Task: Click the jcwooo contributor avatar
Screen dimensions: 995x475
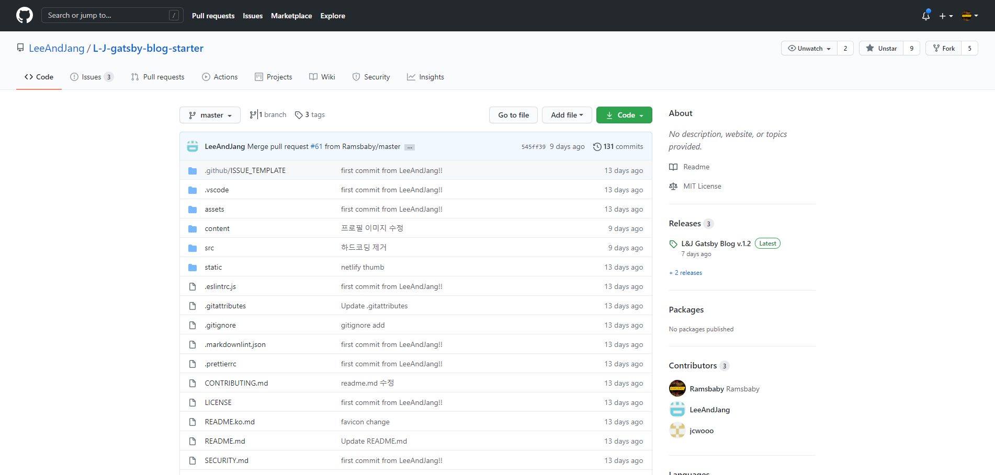Action: tap(677, 431)
